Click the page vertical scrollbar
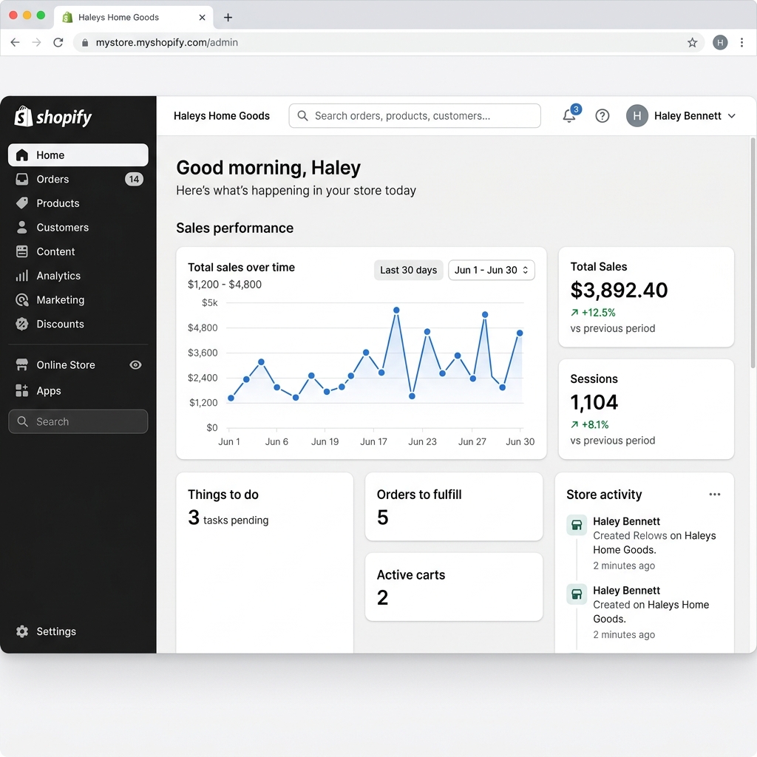The height and width of the screenshot is (757, 757). pyautogui.click(x=753, y=254)
